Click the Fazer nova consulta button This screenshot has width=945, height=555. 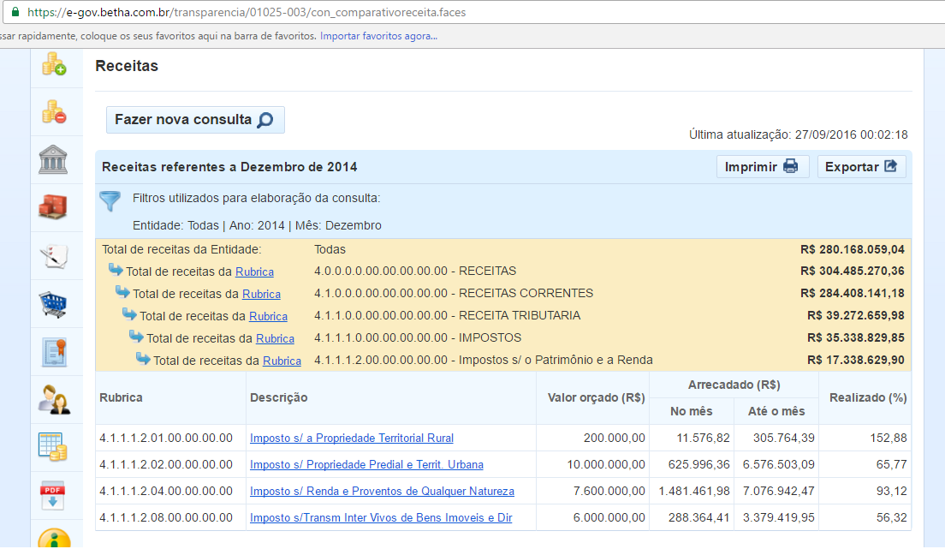194,120
